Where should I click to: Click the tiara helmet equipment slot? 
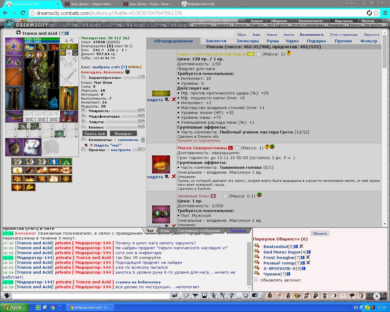click(14, 46)
